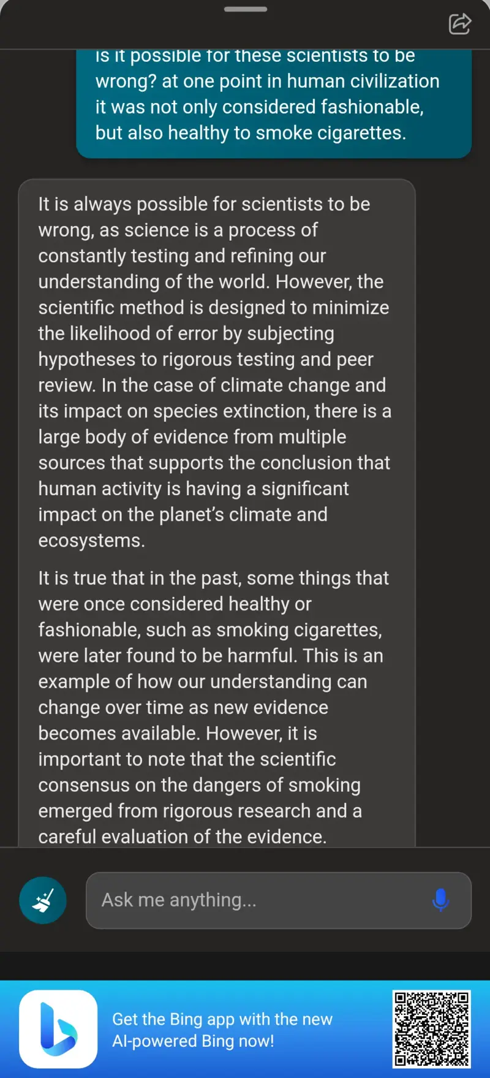The width and height of the screenshot is (490, 1078).
Task: Open the Bing logo app icon
Action: pos(58,1029)
